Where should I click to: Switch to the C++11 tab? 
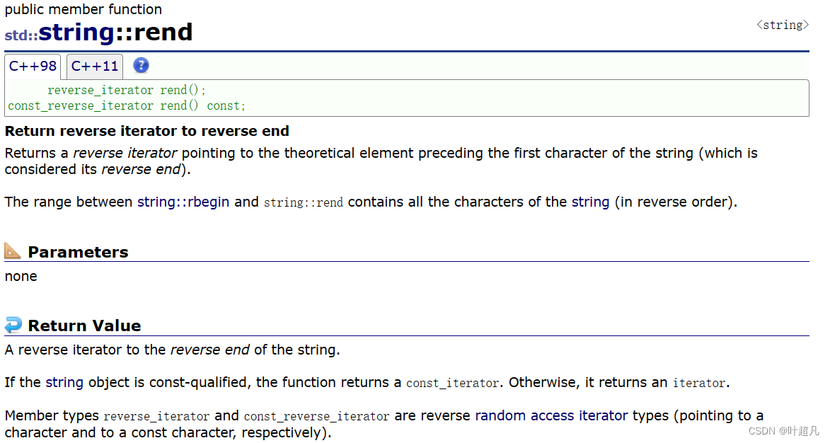pyautogui.click(x=95, y=67)
